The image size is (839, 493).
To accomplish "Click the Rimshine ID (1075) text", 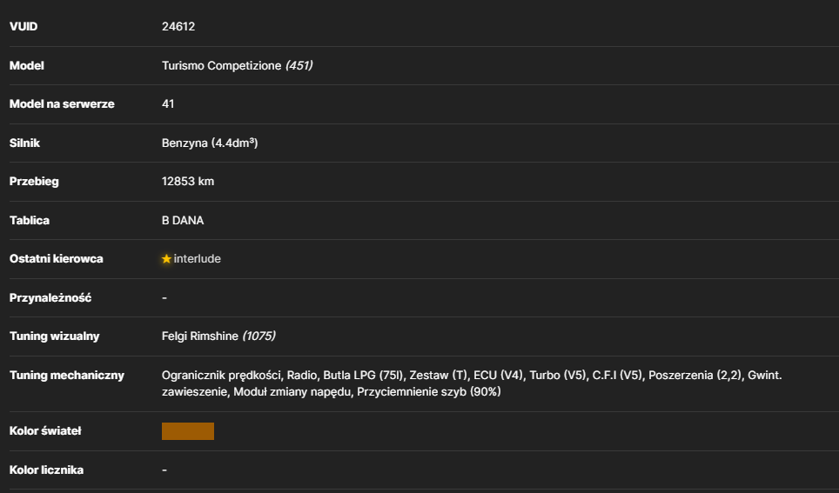I will 259,336.
